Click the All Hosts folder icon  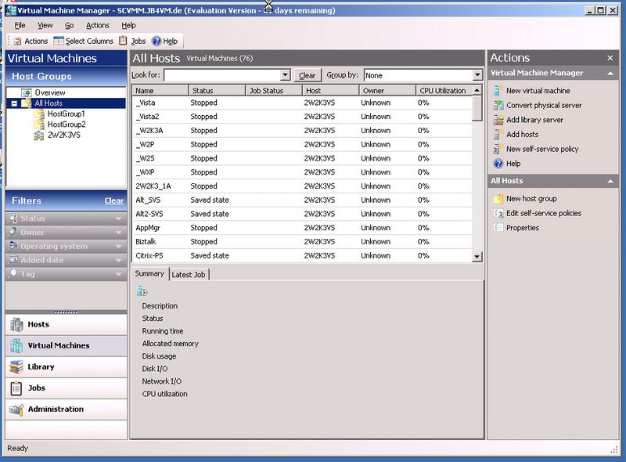[x=27, y=103]
